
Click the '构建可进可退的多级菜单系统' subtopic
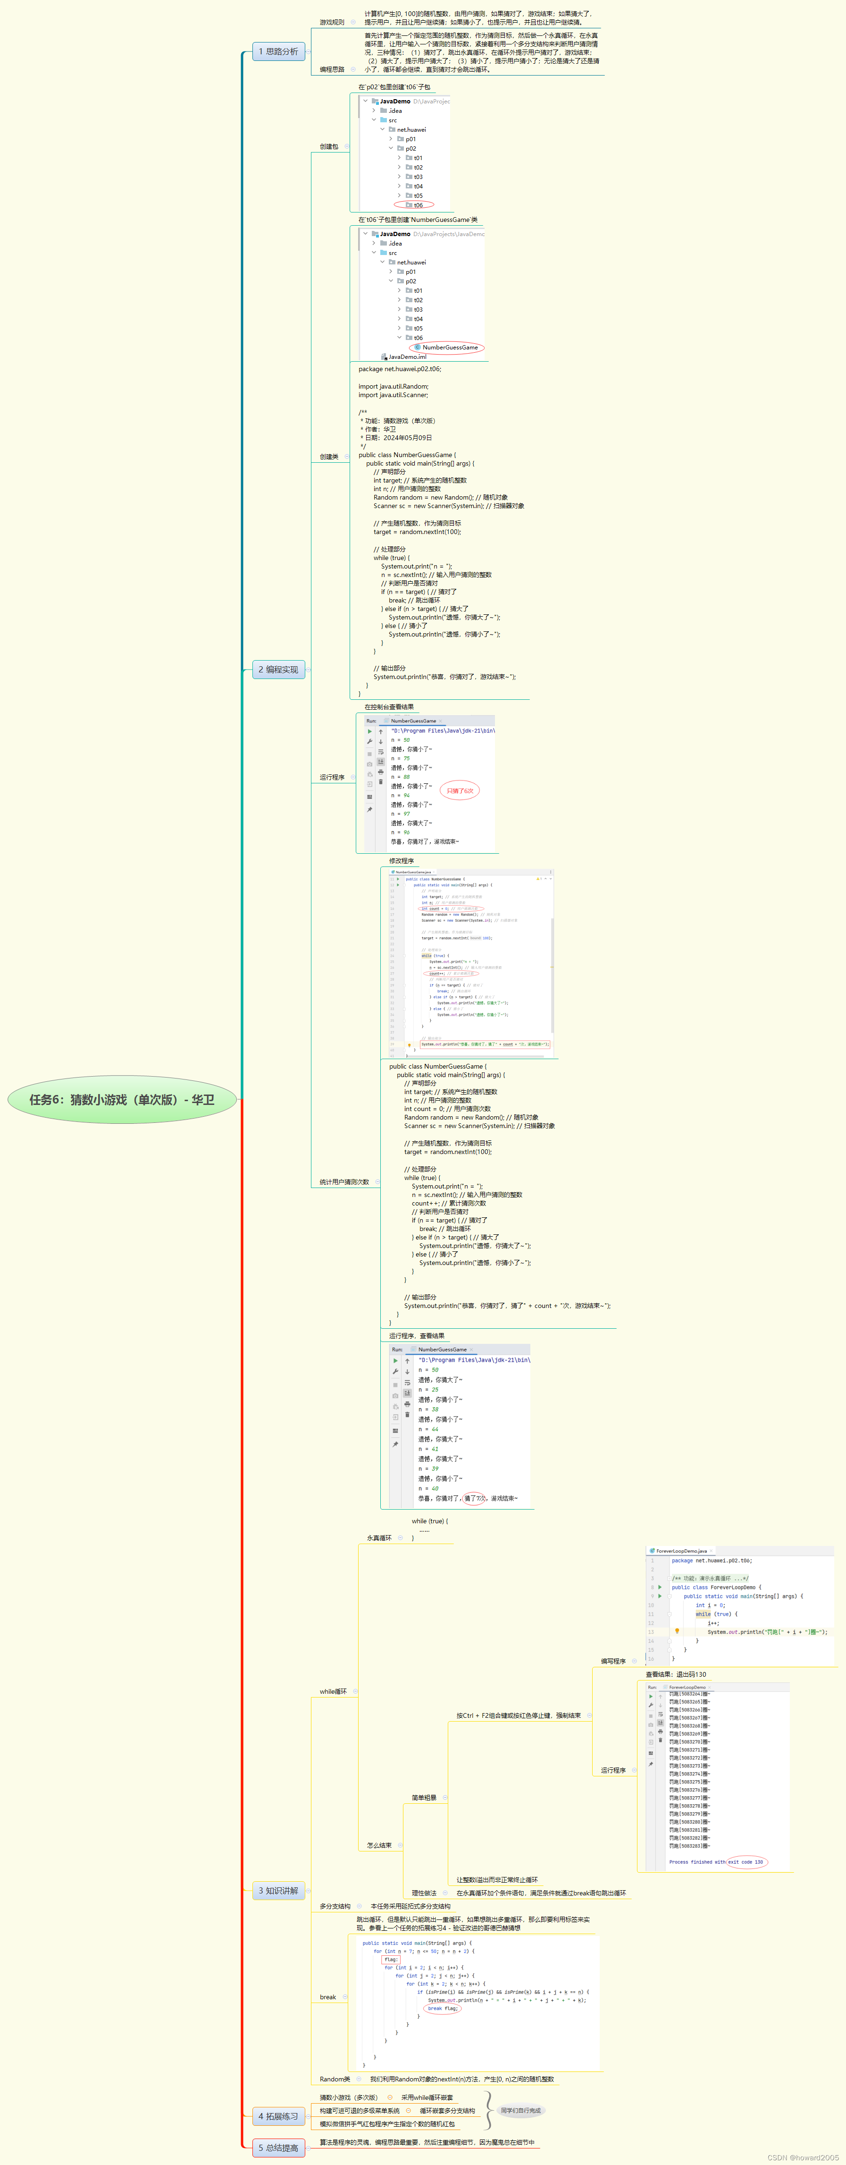tap(360, 2110)
